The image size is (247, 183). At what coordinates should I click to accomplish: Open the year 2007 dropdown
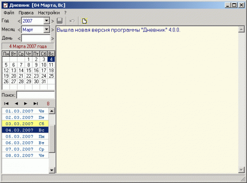(47, 21)
